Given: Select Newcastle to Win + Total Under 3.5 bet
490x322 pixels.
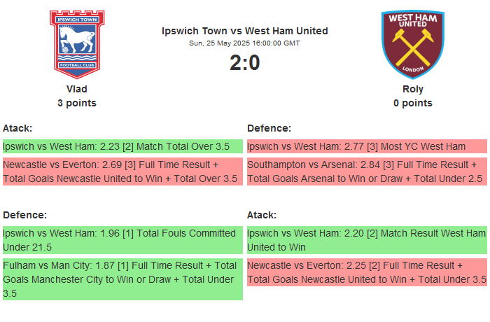Looking at the screenshot, I should (x=366, y=272).
